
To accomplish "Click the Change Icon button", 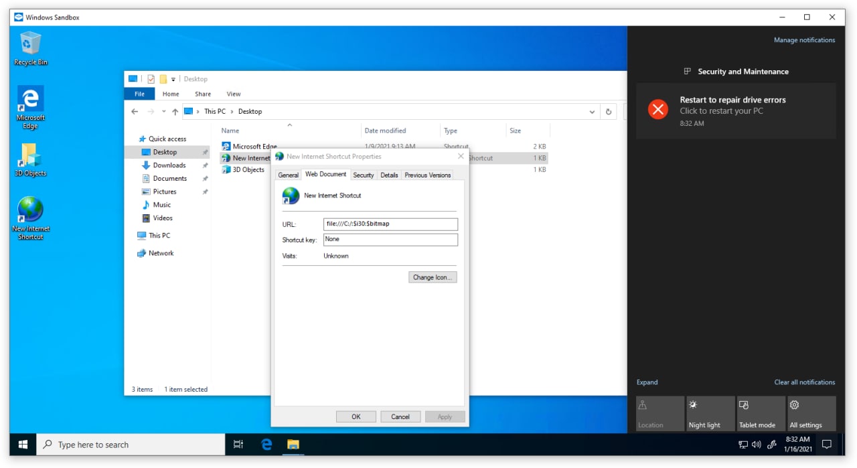I will click(433, 277).
